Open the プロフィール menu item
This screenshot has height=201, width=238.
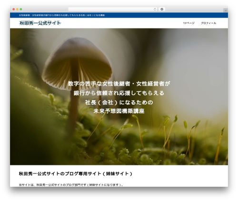208,23
